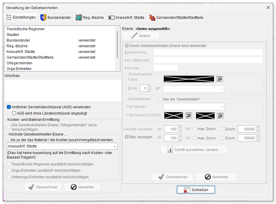Click Verwerfen in the right Ebene panel
Screen dimensions: 276x204
[216, 177]
